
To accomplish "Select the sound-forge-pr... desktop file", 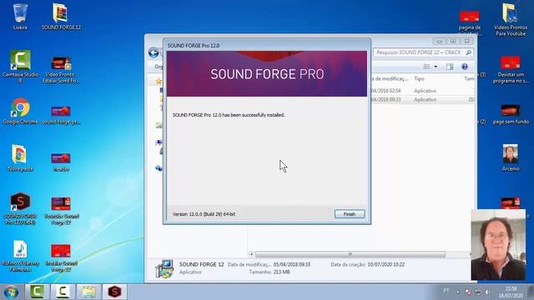I will pos(61,115).
